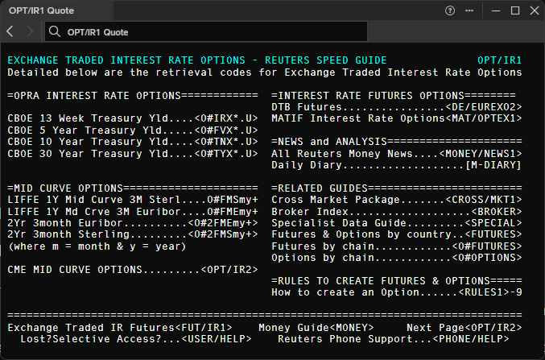Open DTB Futures code <DE/EUREX02>

pyautogui.click(x=484, y=107)
